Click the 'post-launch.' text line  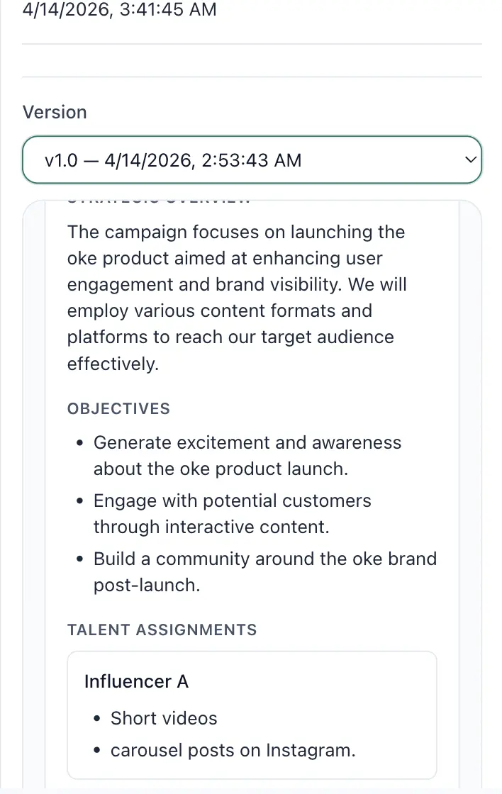click(144, 585)
